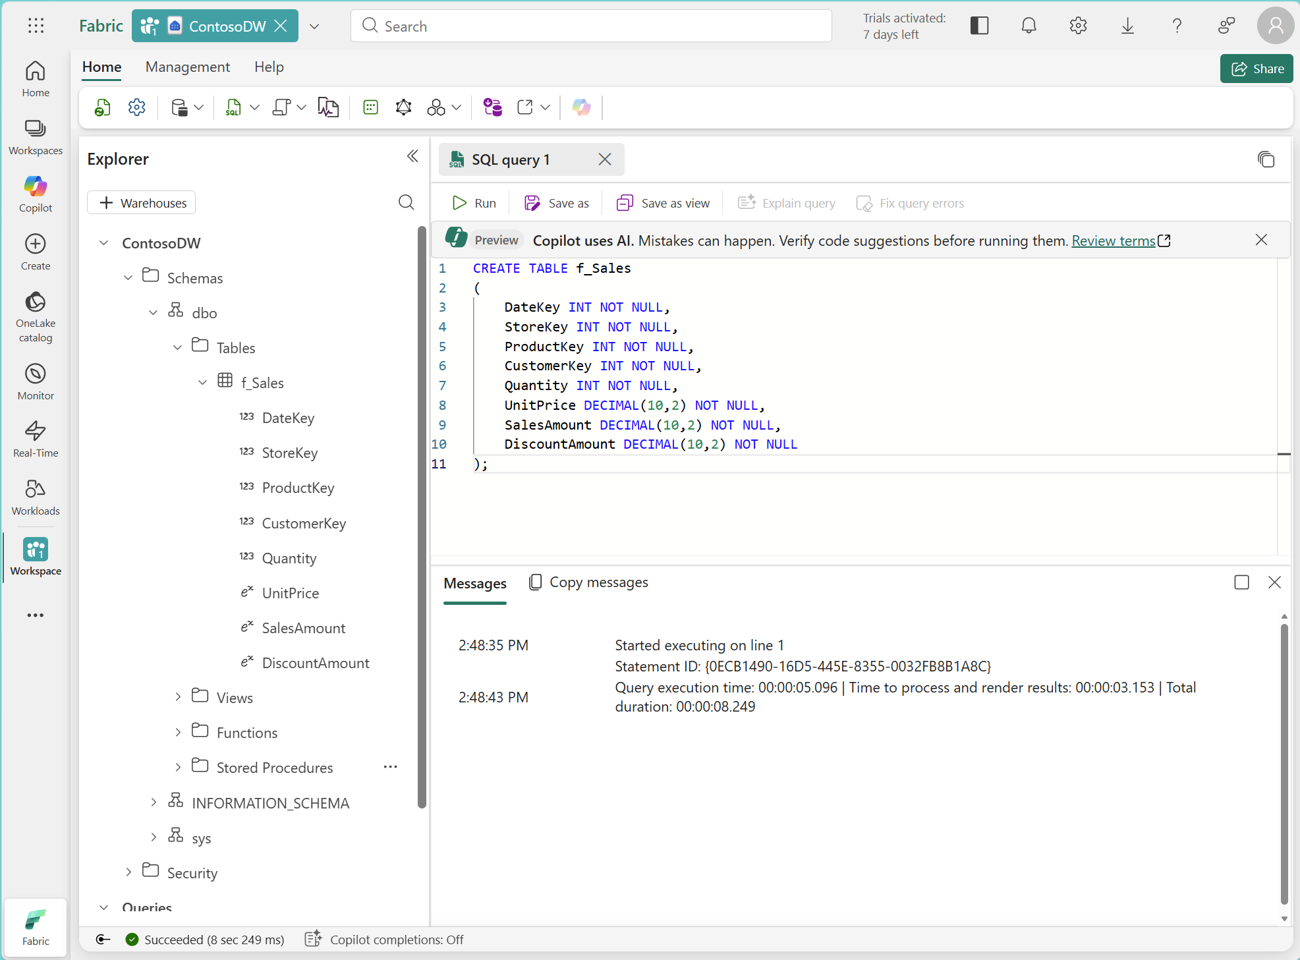1300x960 pixels.
Task: Run the CREATE TABLE query
Action: (474, 202)
